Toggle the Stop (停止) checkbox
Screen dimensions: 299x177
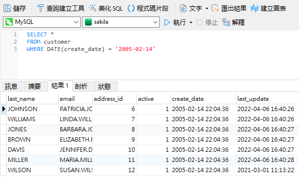coord(199,22)
